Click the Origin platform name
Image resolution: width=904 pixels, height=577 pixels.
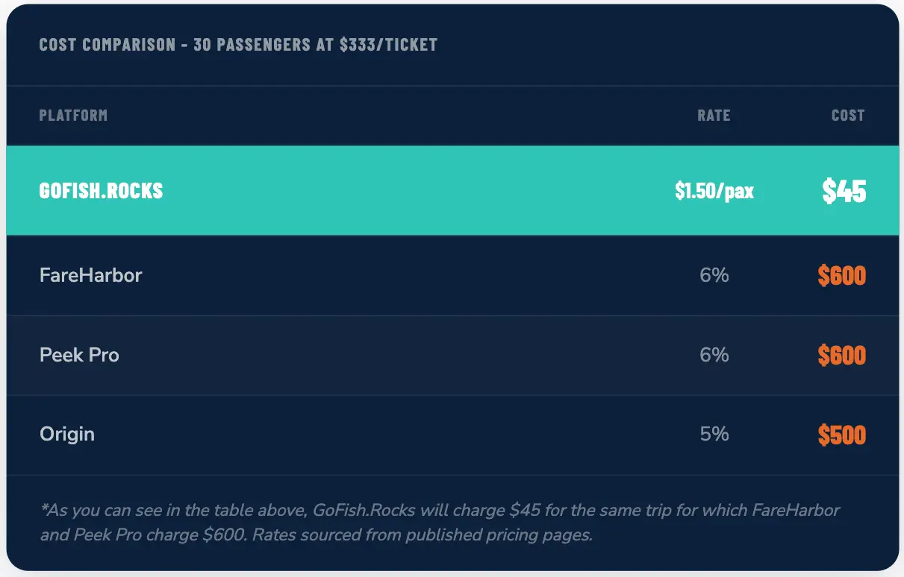(x=67, y=434)
